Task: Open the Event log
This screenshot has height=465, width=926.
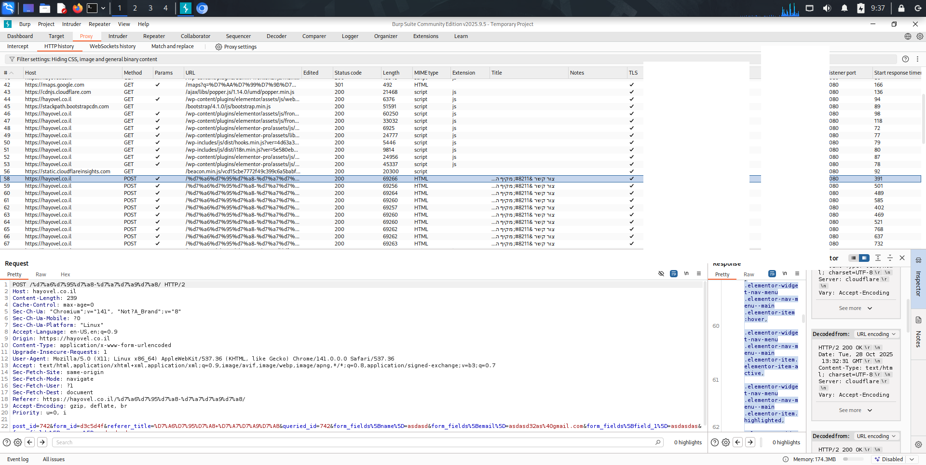Action: tap(18, 459)
